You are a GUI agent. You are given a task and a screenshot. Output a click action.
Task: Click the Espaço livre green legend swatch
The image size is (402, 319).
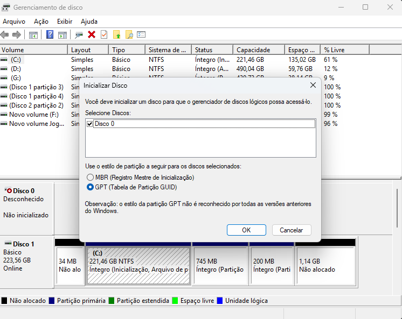point(175,301)
